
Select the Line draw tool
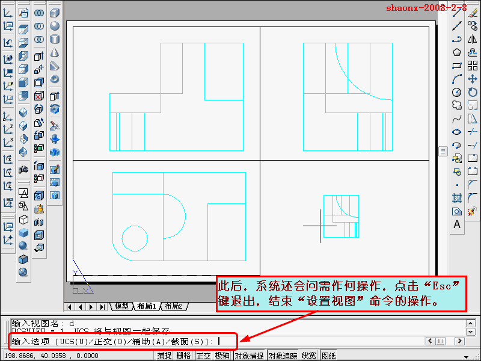tap(457, 13)
